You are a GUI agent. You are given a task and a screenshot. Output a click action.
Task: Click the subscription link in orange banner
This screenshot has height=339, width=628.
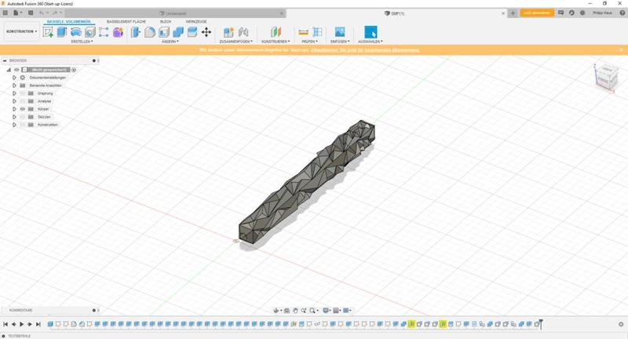[365, 49]
